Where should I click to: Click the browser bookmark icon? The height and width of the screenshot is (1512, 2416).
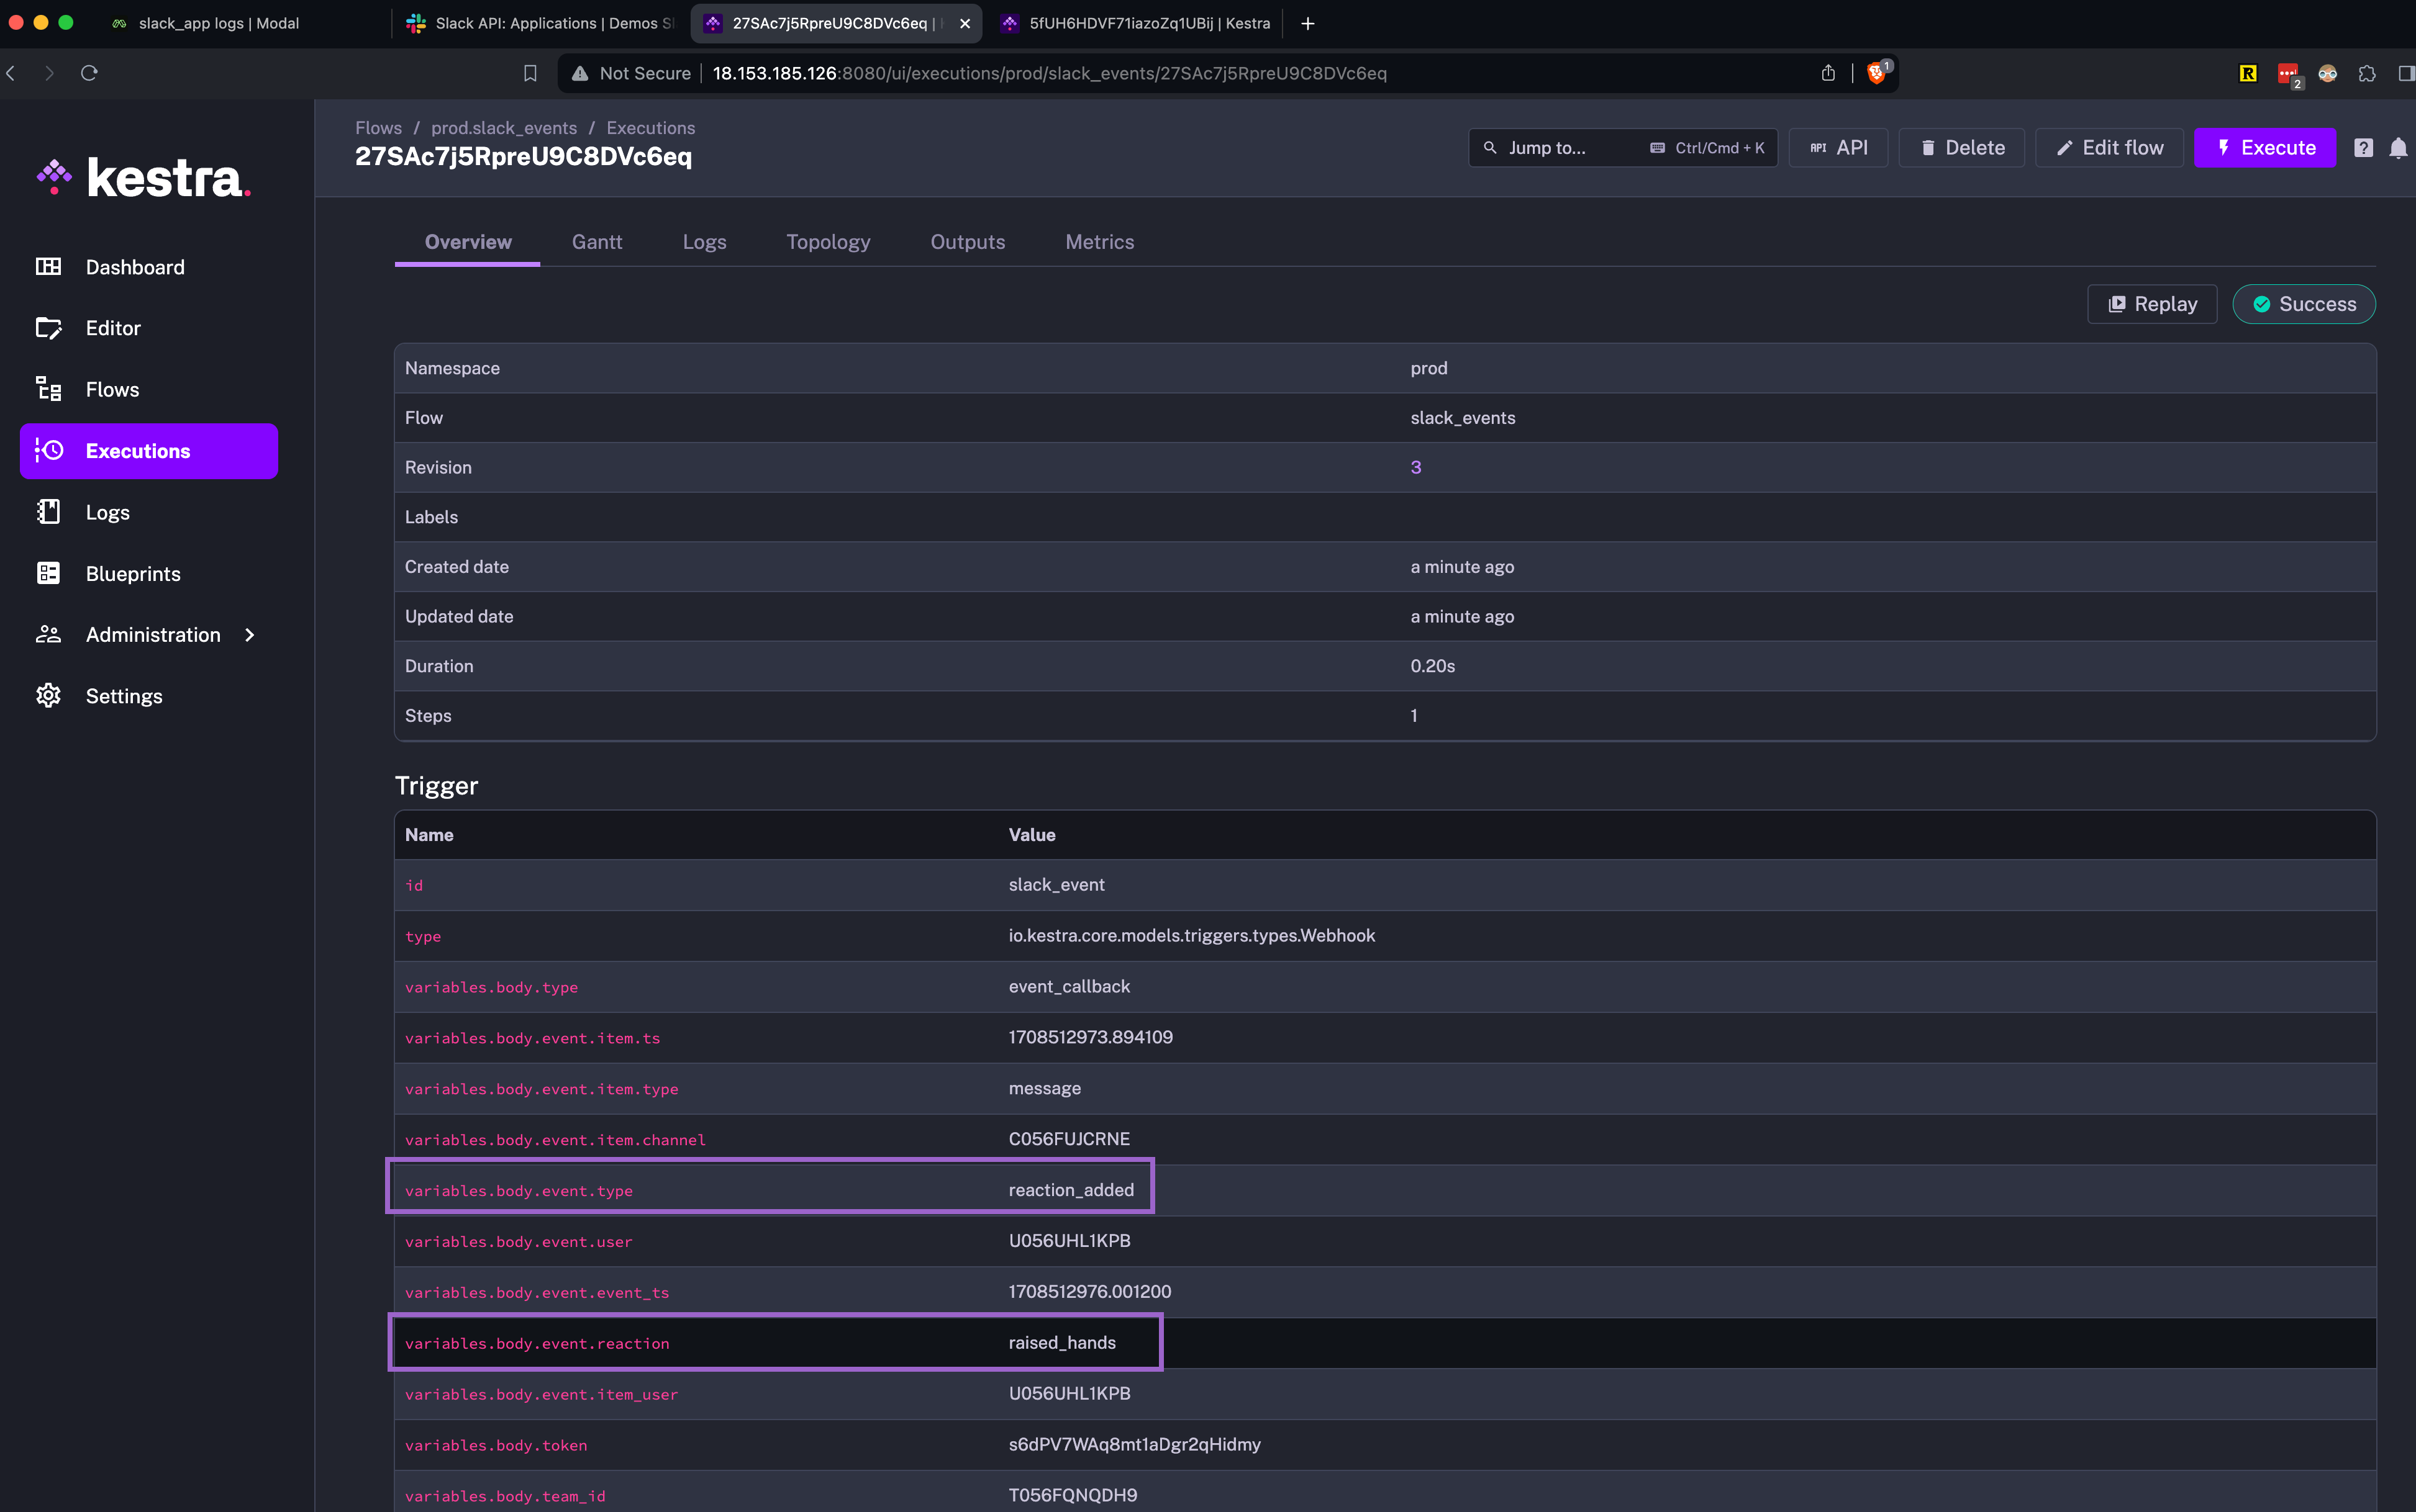click(530, 73)
